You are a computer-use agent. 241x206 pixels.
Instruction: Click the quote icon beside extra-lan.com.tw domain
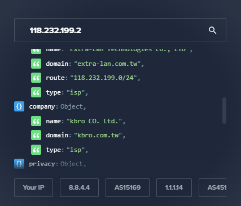pyautogui.click(x=36, y=64)
